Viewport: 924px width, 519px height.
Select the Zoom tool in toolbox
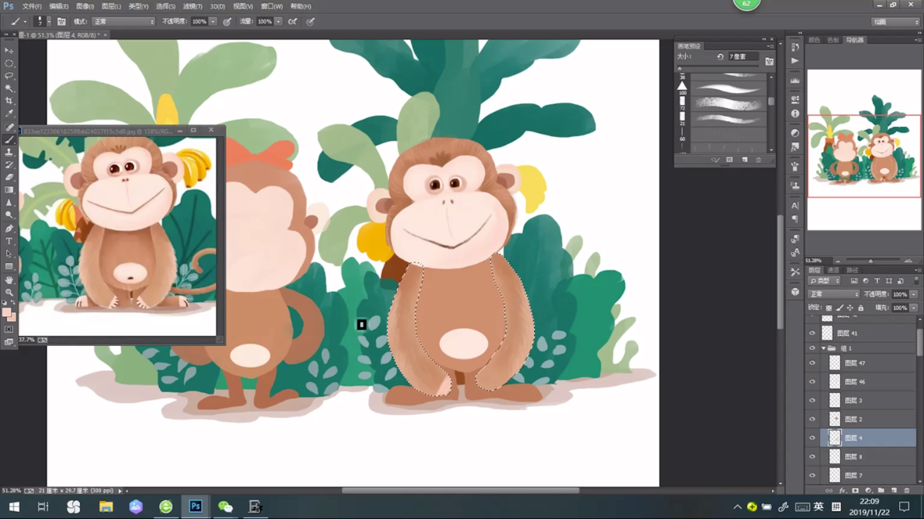pos(9,292)
